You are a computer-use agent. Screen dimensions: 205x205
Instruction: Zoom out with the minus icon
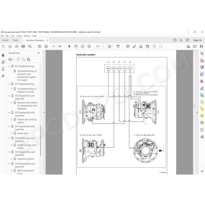point(83,46)
